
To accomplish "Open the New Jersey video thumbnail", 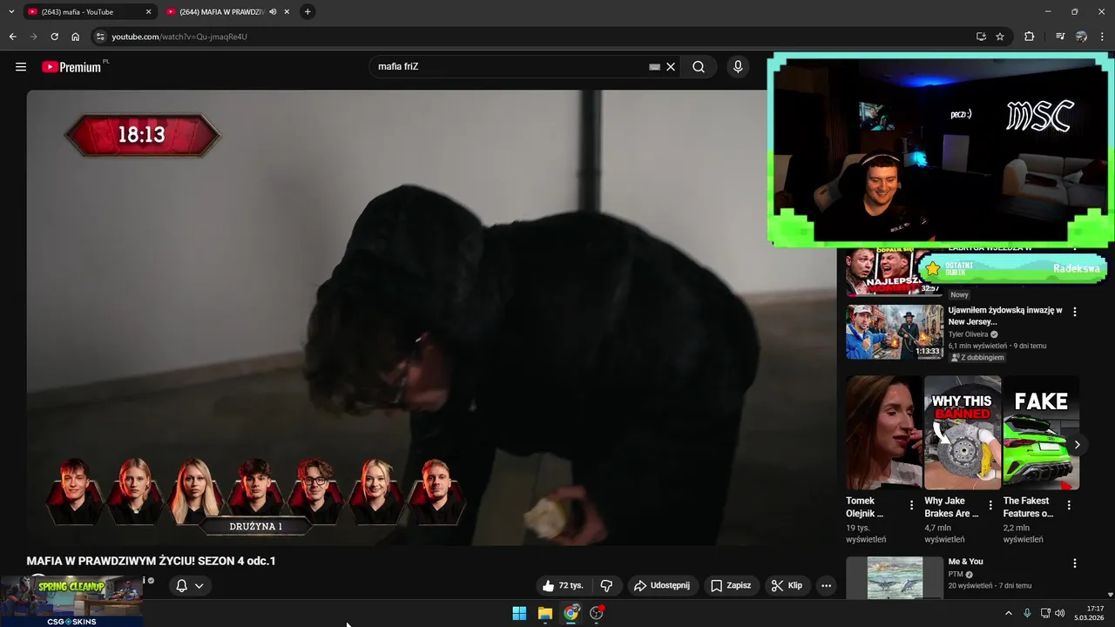I will point(895,332).
